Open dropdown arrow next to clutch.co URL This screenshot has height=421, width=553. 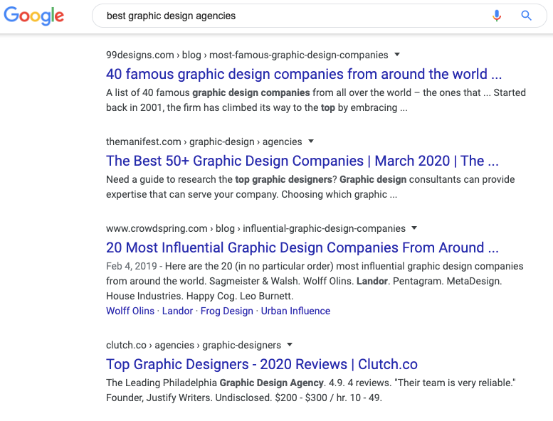coord(290,344)
